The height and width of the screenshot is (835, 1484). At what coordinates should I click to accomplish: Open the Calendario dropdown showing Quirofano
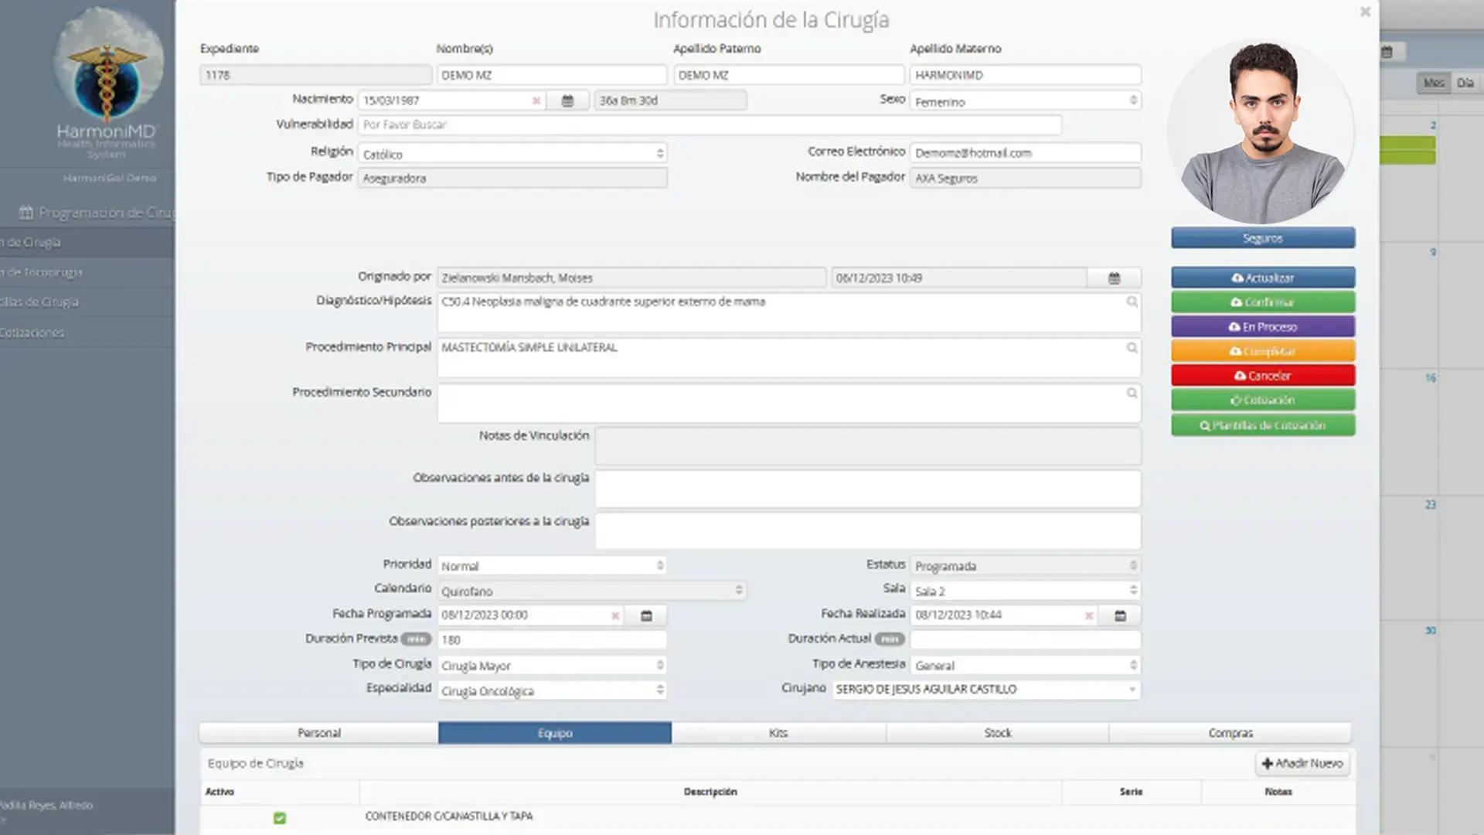pos(591,591)
